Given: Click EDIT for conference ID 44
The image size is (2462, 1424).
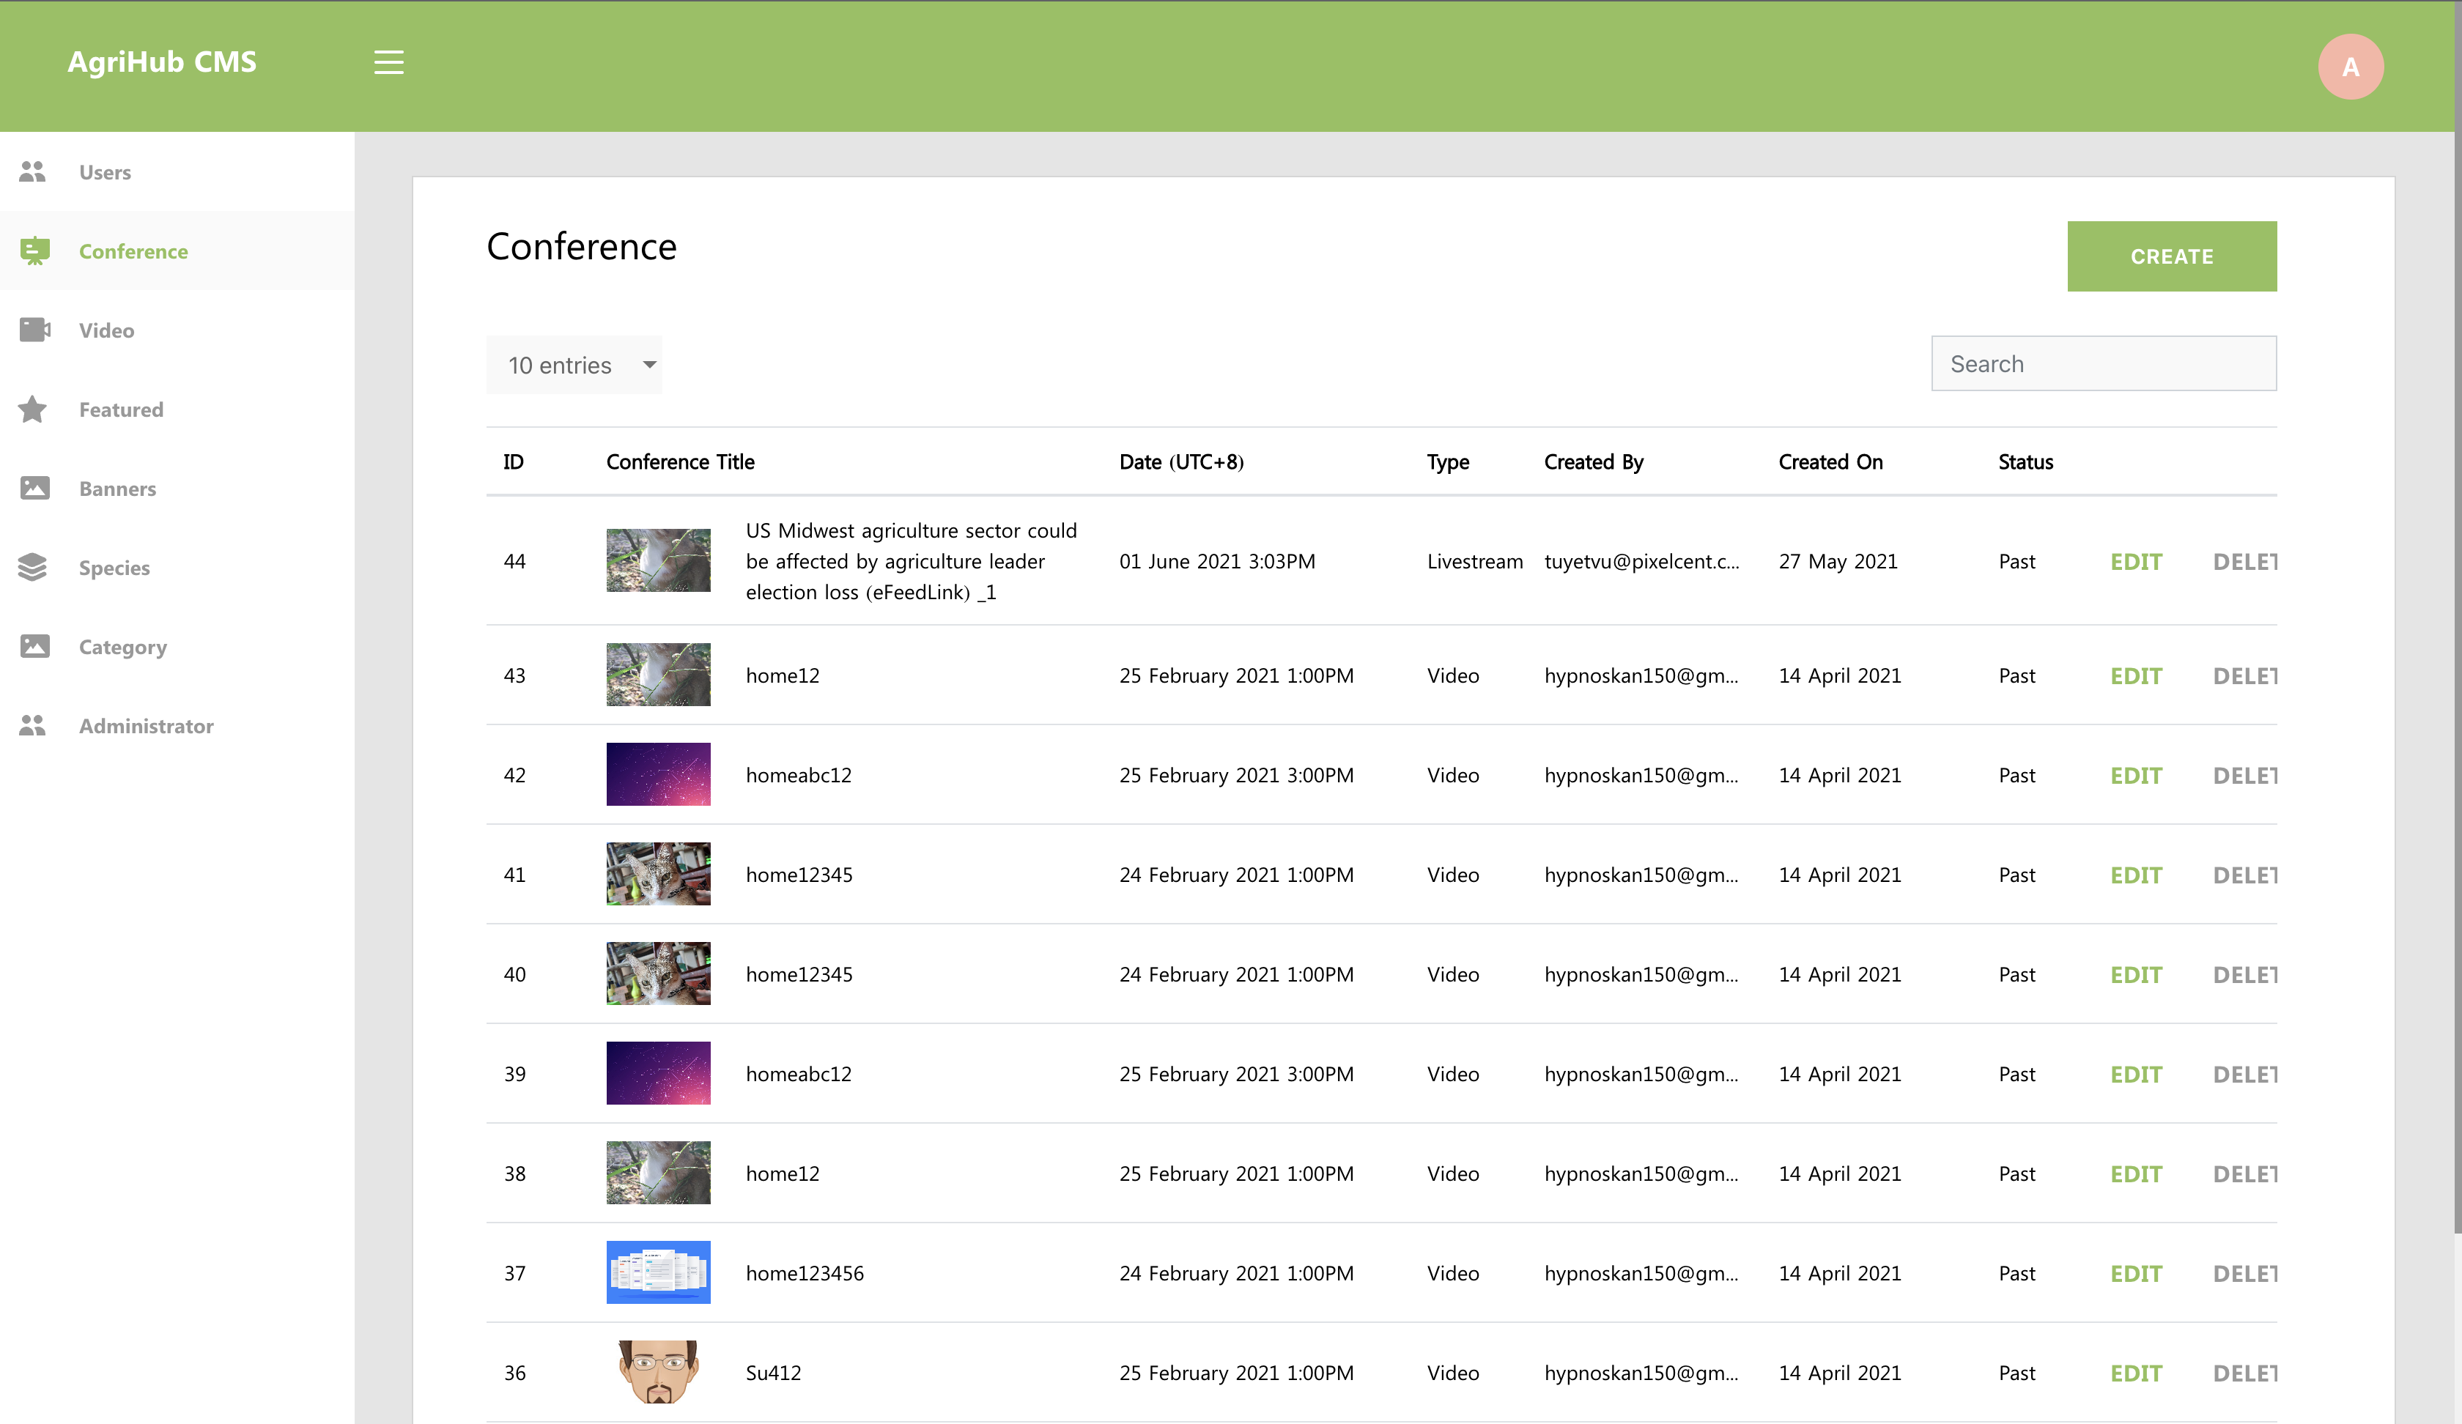Looking at the screenshot, I should click(2134, 562).
